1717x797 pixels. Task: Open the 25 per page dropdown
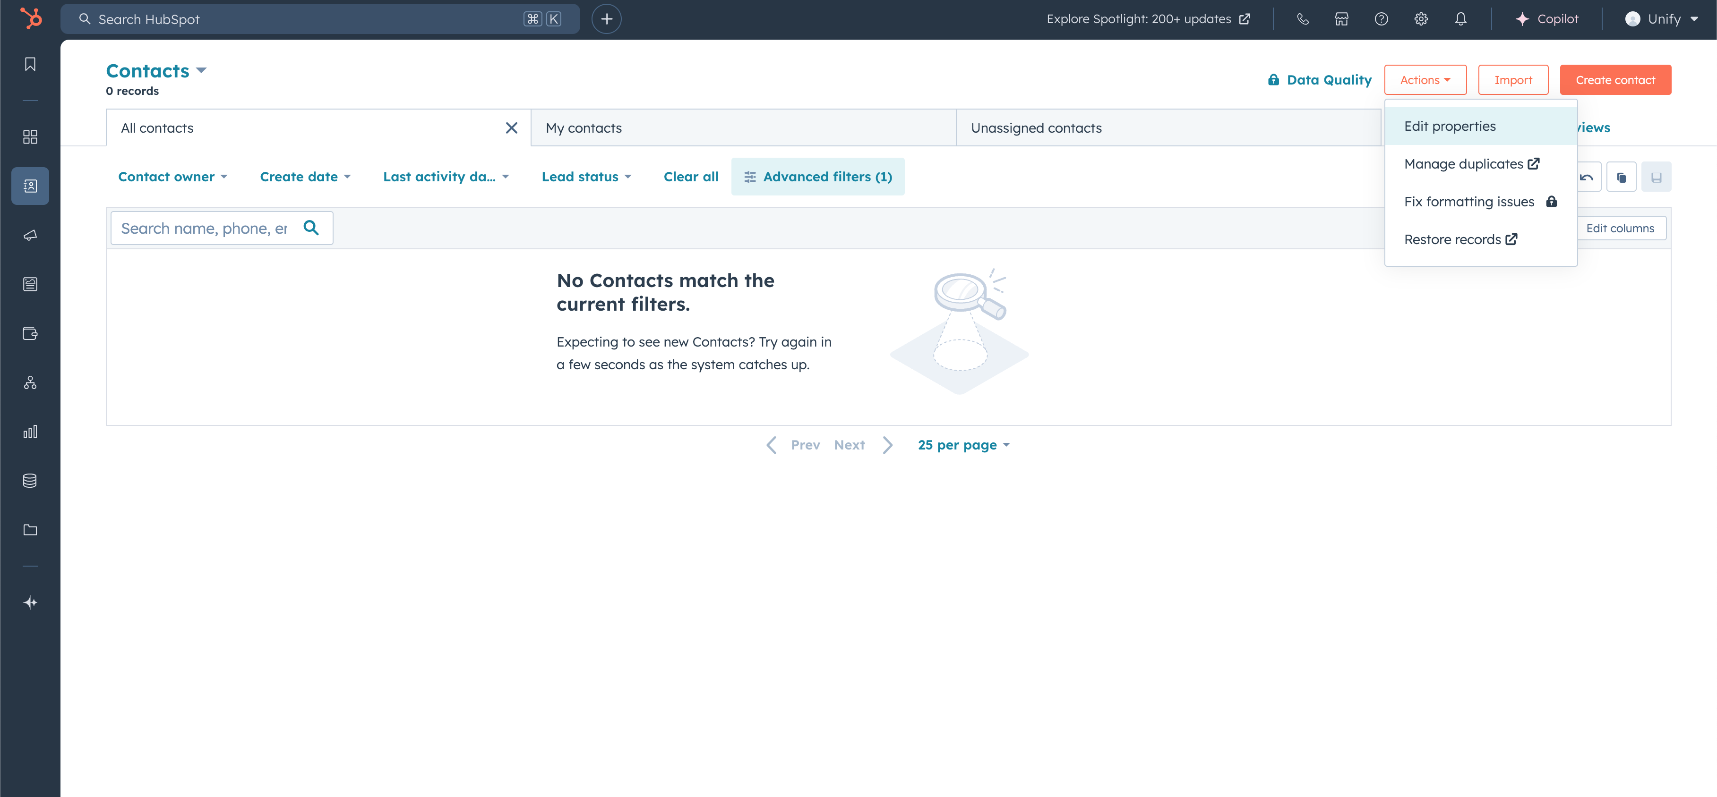(x=963, y=445)
